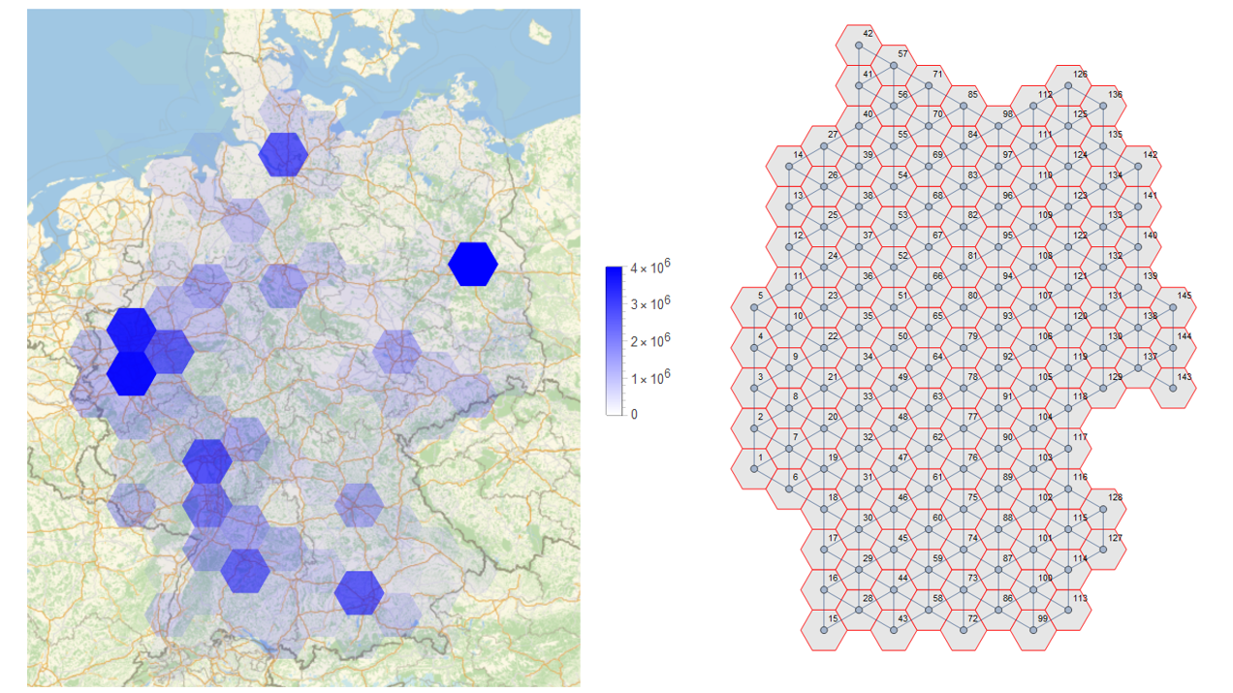Image resolution: width=1233 pixels, height=693 pixels.
Task: Click the legend label 1 × 10^6
Action: (x=650, y=377)
